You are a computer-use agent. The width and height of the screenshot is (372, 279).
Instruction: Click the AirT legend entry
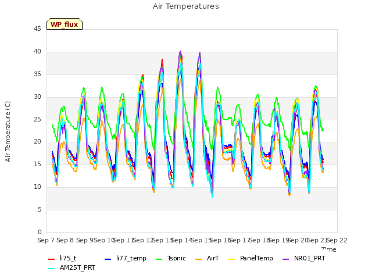[x=207, y=258]
